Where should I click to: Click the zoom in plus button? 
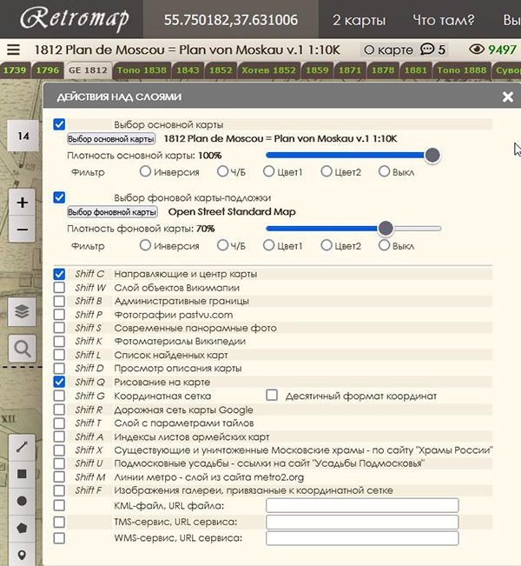coord(23,203)
